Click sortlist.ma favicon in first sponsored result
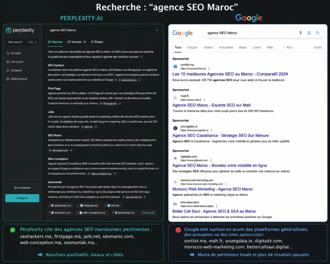The height and width of the screenshot is (264, 330). 175,66
